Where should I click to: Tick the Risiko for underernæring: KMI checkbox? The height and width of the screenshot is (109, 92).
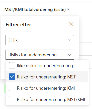12,88
